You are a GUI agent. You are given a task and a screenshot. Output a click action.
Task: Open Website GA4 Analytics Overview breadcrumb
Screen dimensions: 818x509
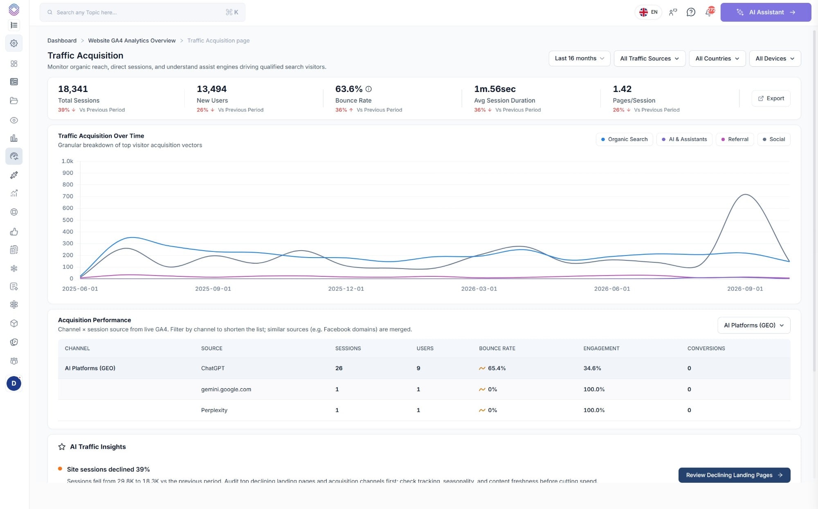click(132, 40)
